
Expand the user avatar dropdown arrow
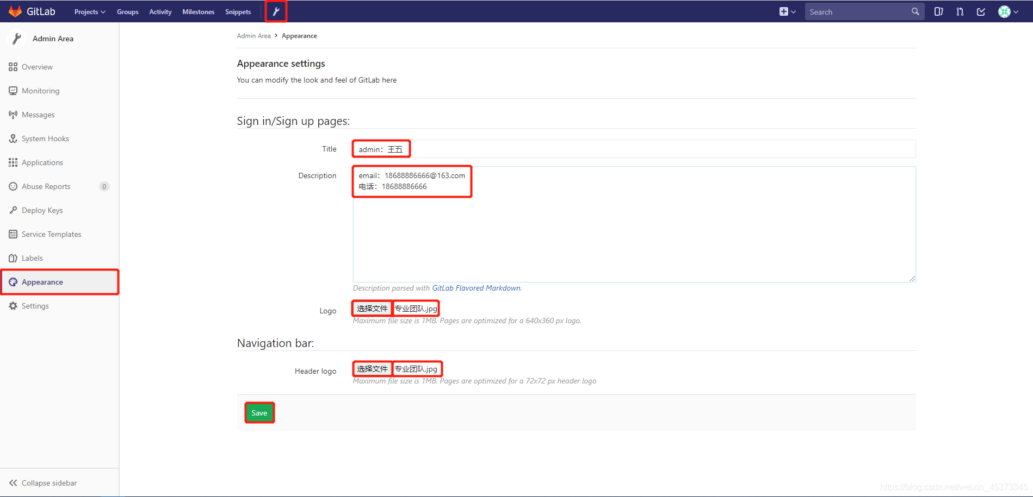pos(1016,12)
